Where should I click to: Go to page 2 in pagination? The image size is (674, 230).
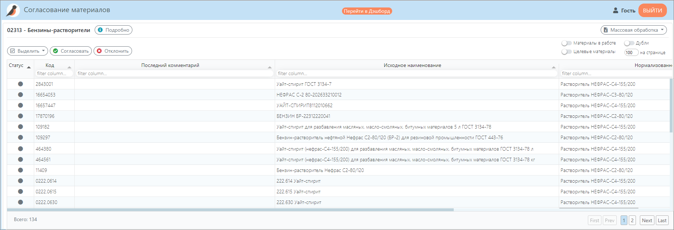coord(632,220)
